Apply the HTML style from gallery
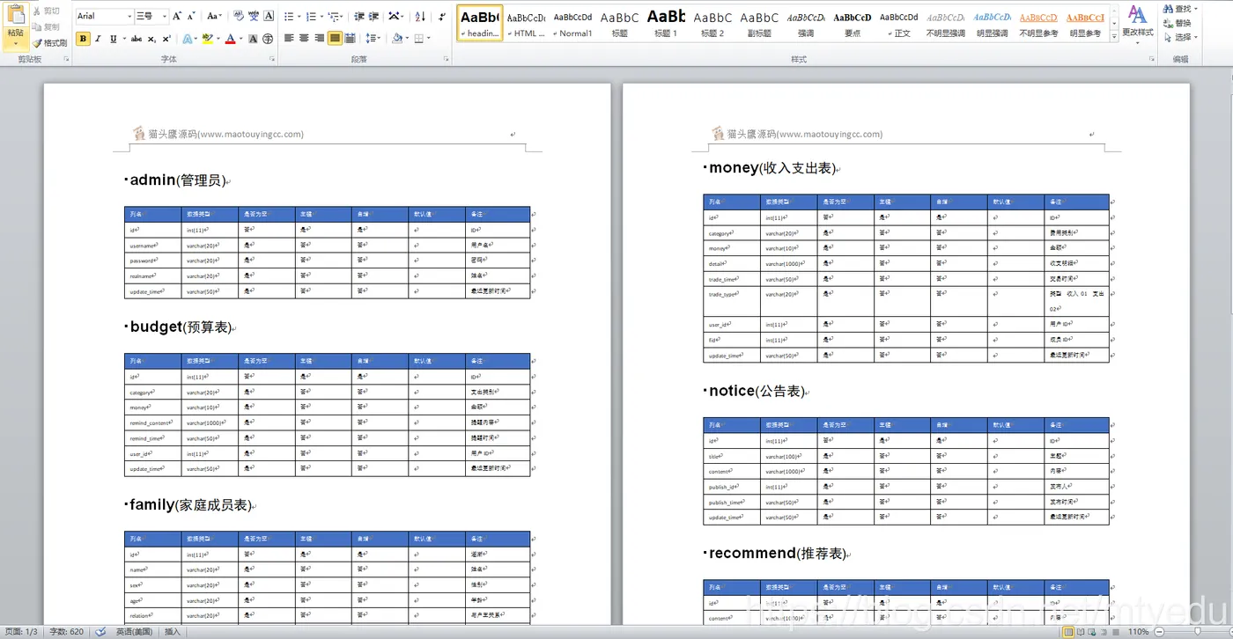 [527, 23]
